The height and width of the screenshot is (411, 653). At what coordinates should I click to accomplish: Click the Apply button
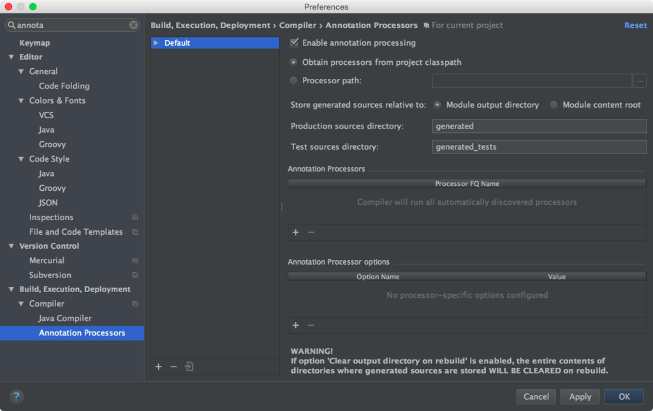point(580,396)
